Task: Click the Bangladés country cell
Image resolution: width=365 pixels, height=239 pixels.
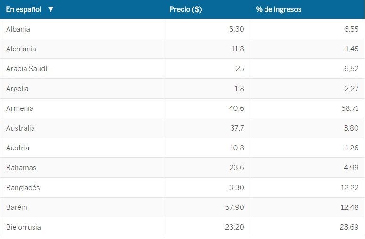Action: pyautogui.click(x=23, y=188)
